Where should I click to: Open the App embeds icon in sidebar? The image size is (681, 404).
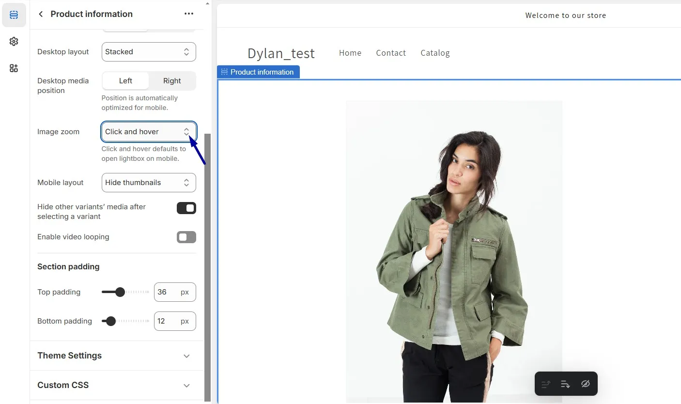tap(14, 68)
